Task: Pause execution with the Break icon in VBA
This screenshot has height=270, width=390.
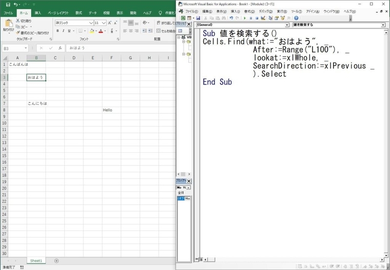Action: click(x=251, y=18)
